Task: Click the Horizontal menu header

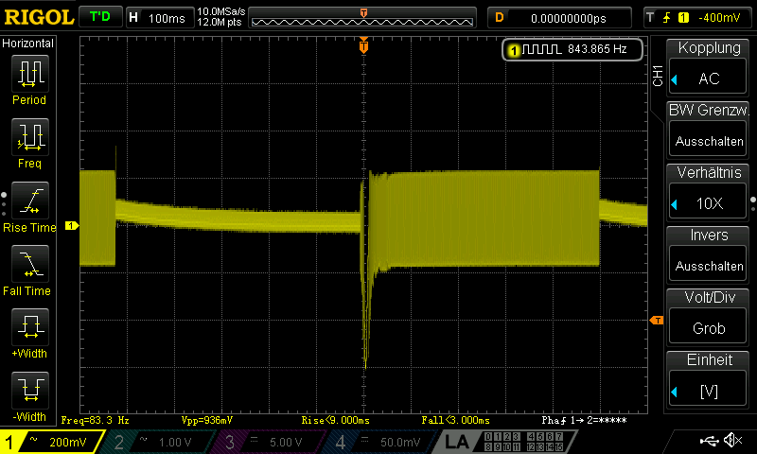Action: coord(28,44)
